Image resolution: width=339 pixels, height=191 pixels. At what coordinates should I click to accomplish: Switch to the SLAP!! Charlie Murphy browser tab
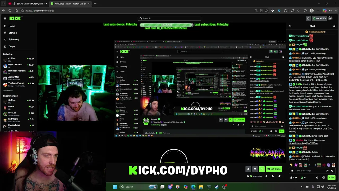click(x=28, y=3)
